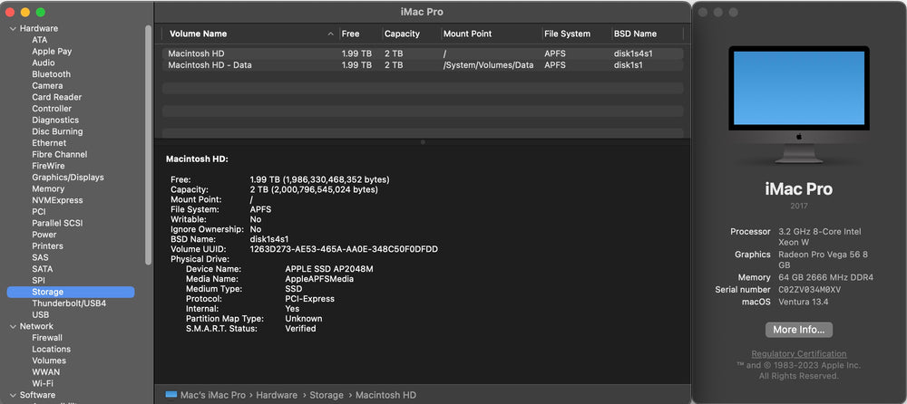Select Printers in the sidebar
Image resolution: width=907 pixels, height=404 pixels.
pyautogui.click(x=47, y=246)
